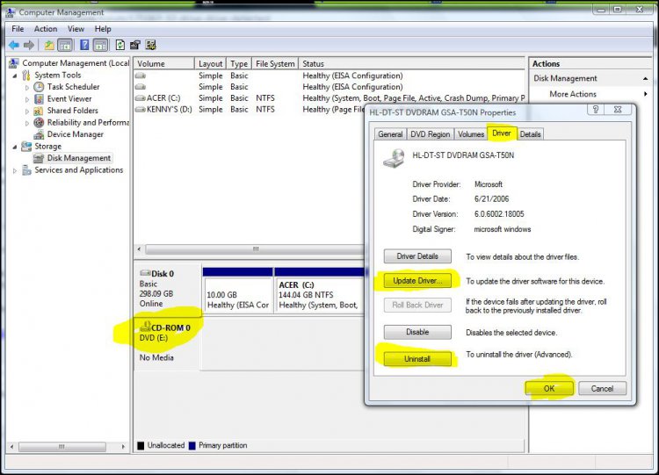Select Disk Management in the tree
Image resolution: width=659 pixels, height=475 pixels.
(78, 158)
